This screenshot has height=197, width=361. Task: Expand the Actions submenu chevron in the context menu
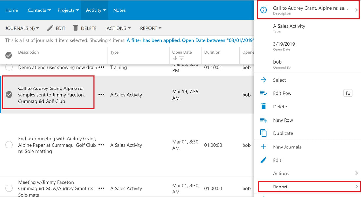[357, 173]
